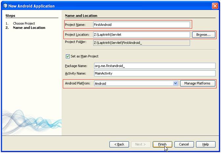
Task: Click the "Activity Name:" label
Action: [75, 73]
